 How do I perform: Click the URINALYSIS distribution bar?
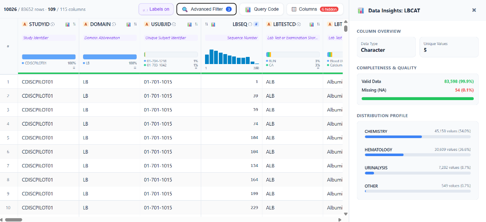coord(418,173)
